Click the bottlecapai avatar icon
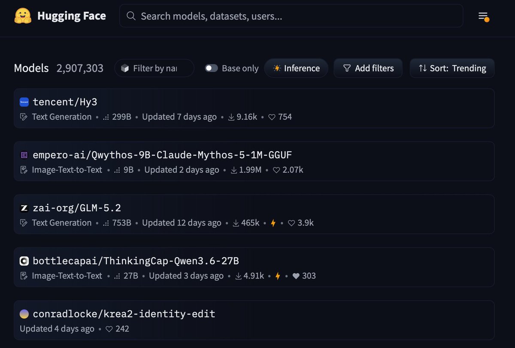 pyautogui.click(x=24, y=261)
